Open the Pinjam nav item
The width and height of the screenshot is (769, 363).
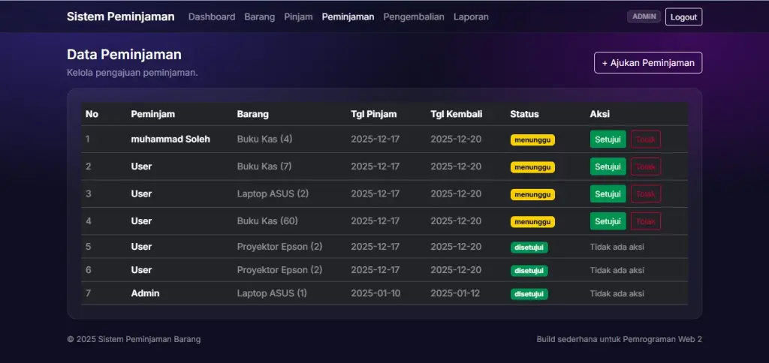click(x=298, y=16)
